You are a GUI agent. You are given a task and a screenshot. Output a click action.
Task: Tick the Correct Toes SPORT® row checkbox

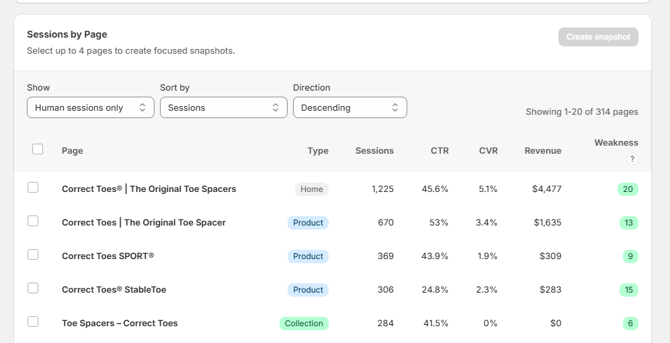tap(33, 254)
